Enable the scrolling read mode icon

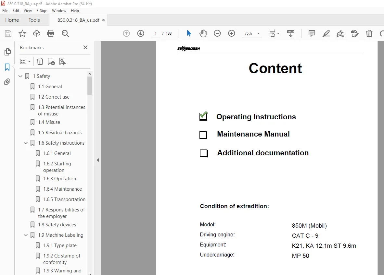pos(291,33)
